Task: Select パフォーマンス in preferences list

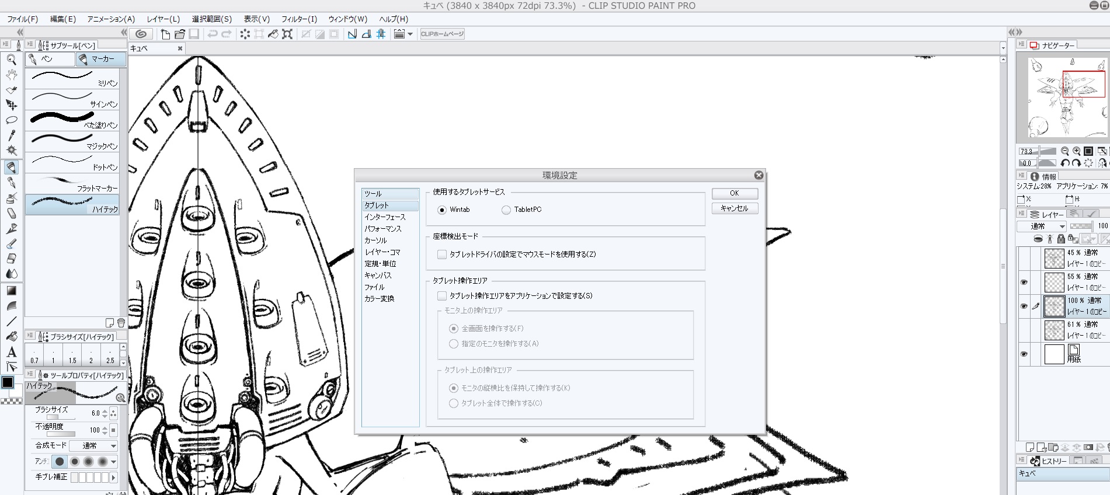Action: pyautogui.click(x=383, y=229)
